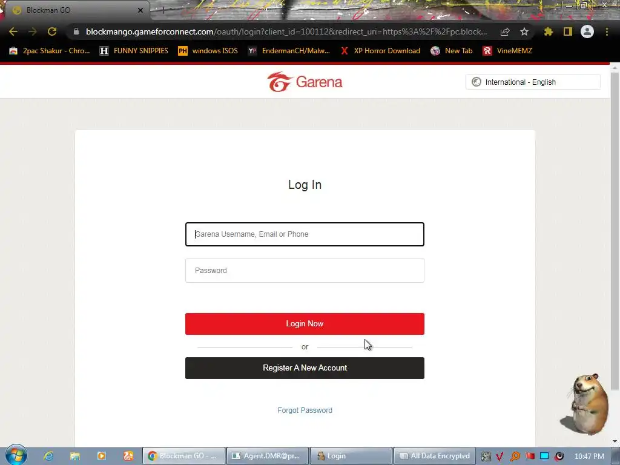Open the Forgot Password link

point(305,411)
